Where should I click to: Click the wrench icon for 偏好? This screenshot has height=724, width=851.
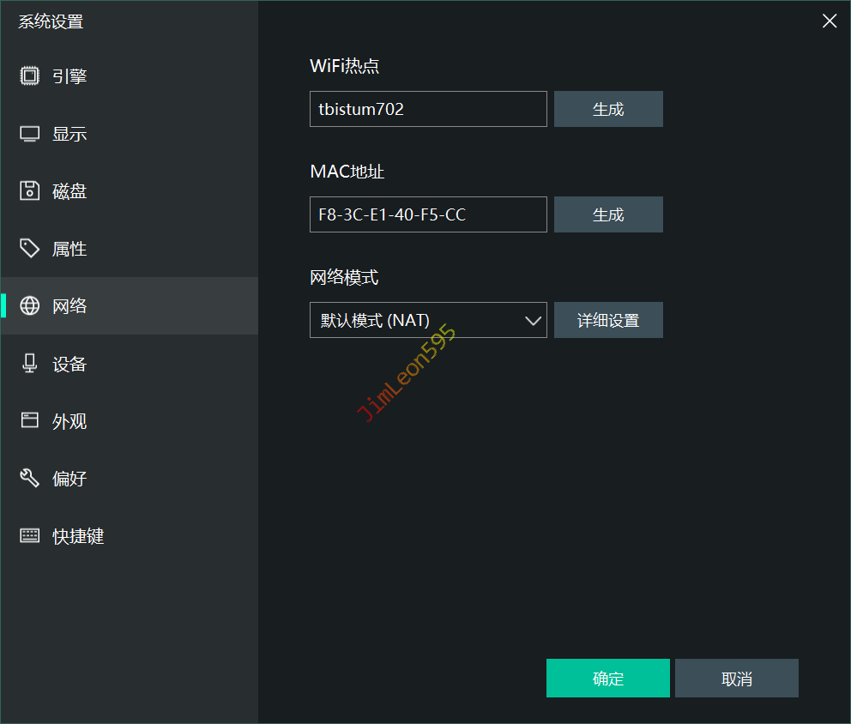coord(30,479)
